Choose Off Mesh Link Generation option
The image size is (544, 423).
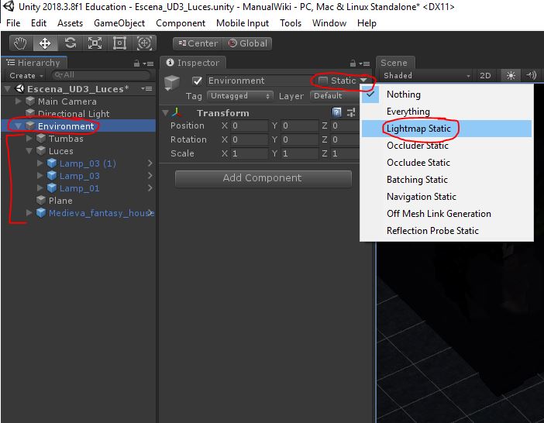tap(446, 214)
